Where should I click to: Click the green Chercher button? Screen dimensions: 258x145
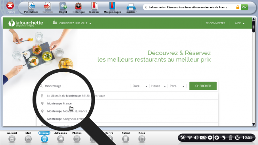click(x=203, y=86)
